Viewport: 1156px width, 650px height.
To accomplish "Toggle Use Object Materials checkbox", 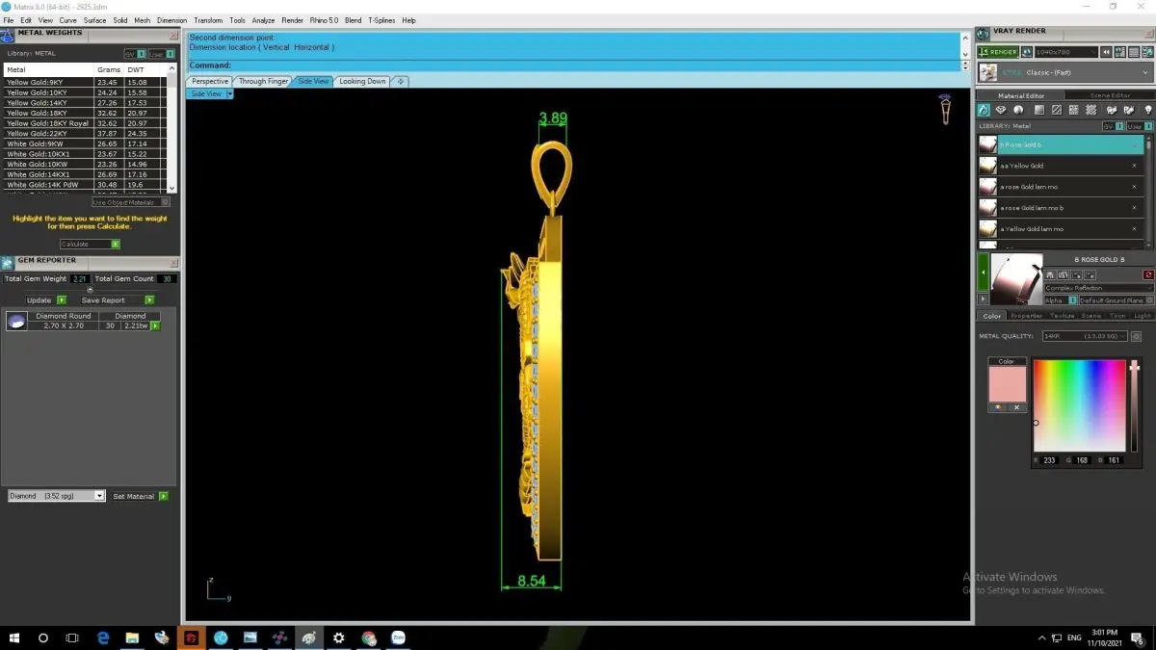I will [x=131, y=202].
